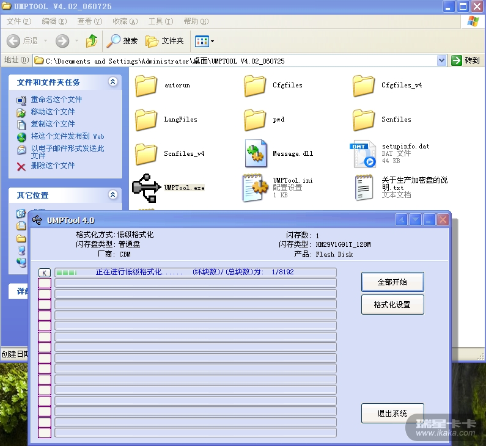Go up one folder level

pyautogui.click(x=92, y=41)
